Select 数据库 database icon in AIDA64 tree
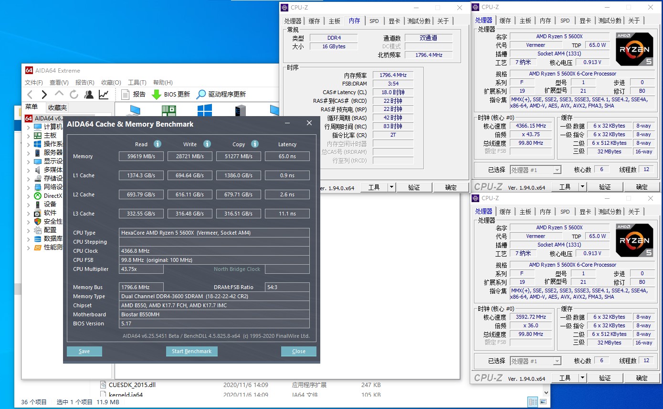The image size is (663, 409). (x=38, y=238)
